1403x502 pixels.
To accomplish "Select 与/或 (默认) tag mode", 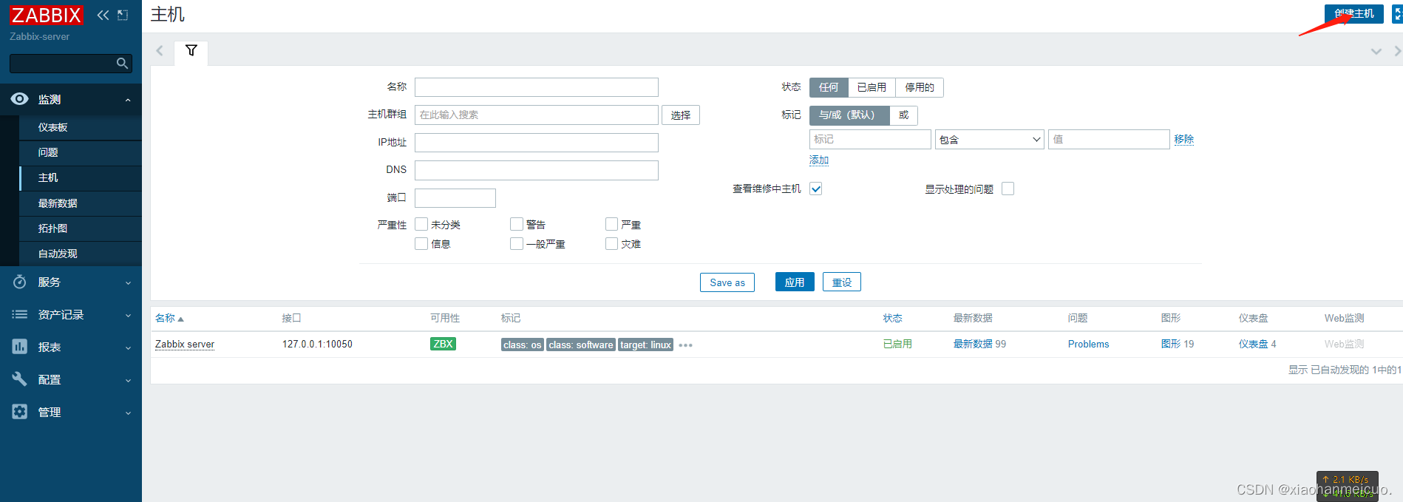I will click(849, 115).
